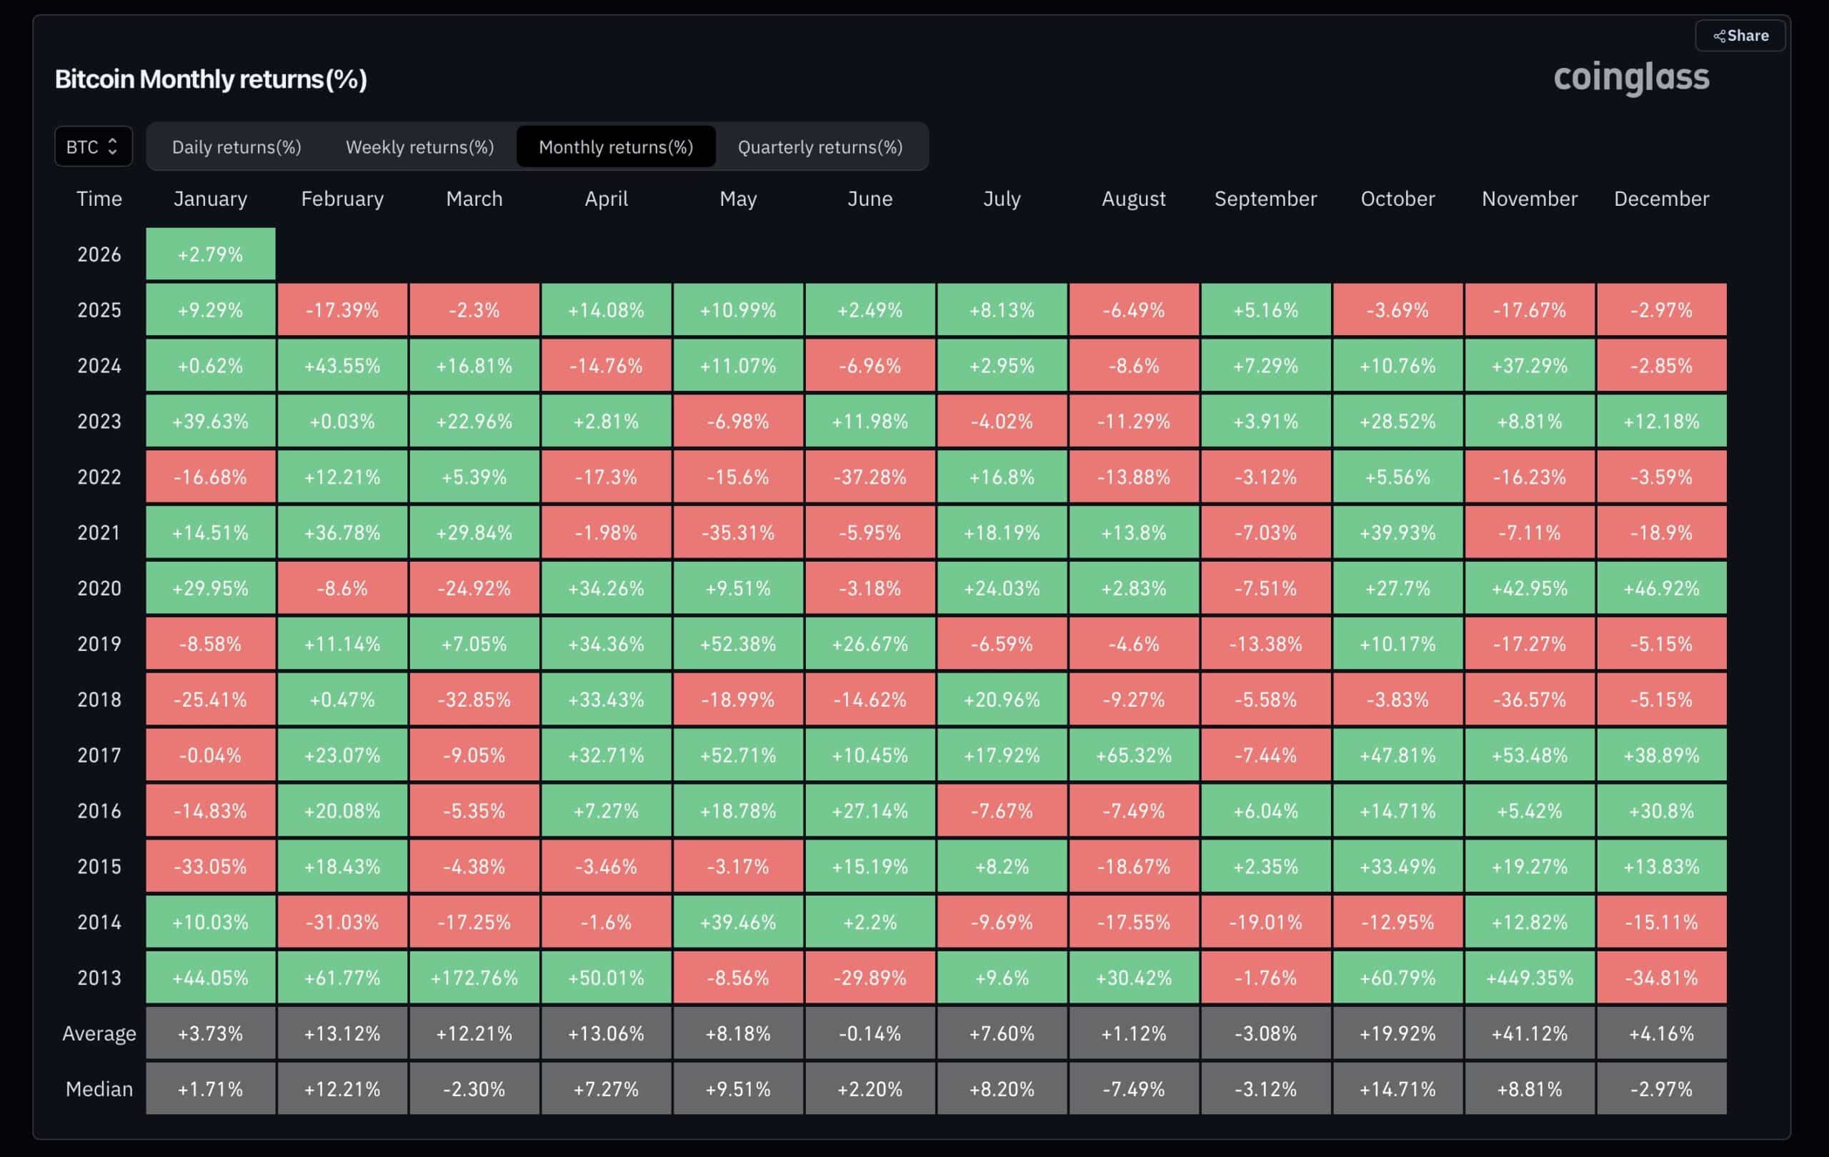Select the Monthly returns tab

(616, 147)
